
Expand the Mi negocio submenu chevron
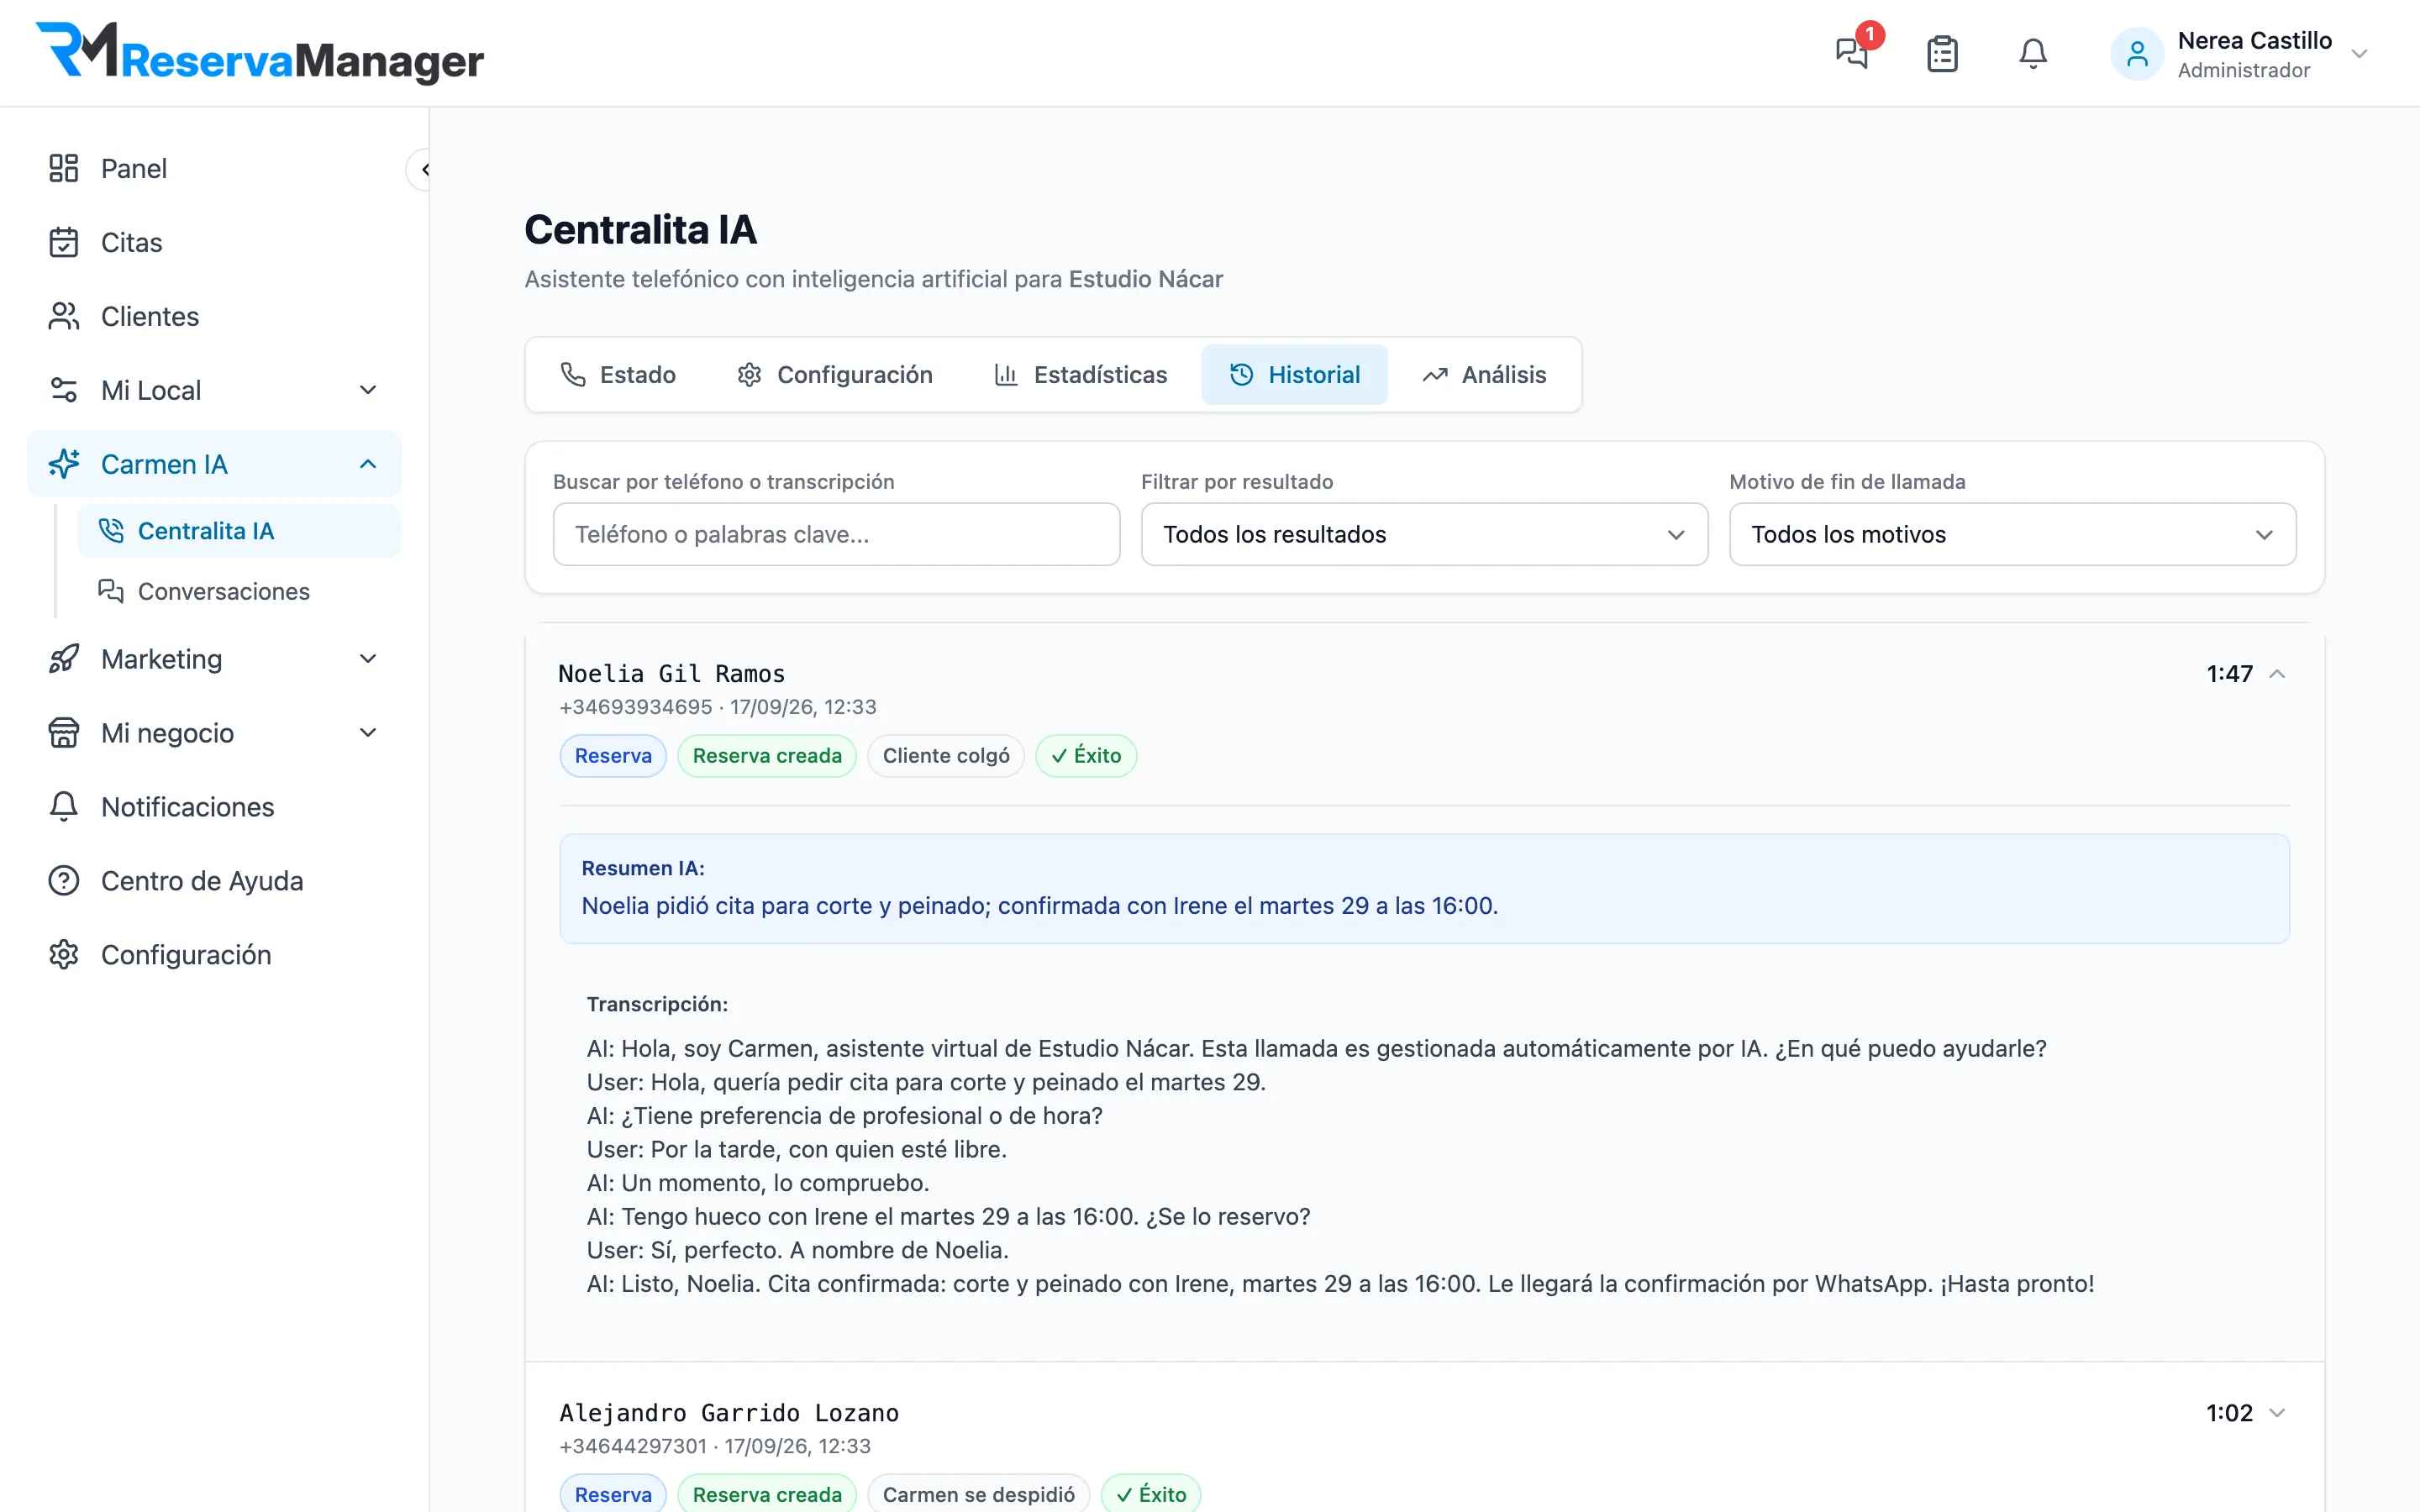click(x=368, y=733)
